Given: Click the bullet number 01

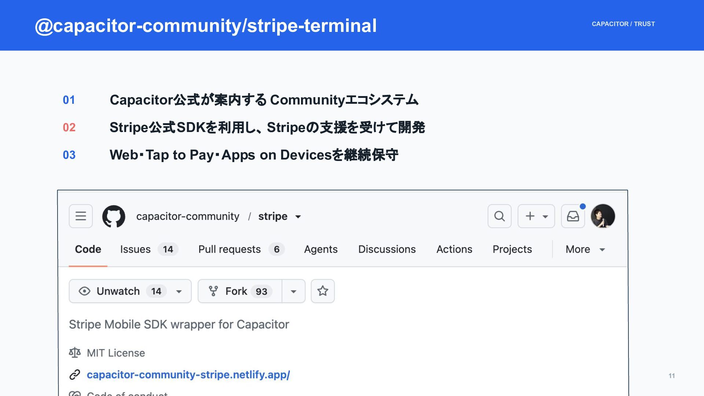Looking at the screenshot, I should point(69,100).
